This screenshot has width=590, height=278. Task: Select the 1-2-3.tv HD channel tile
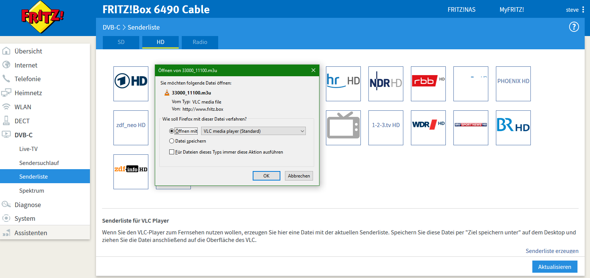click(386, 128)
